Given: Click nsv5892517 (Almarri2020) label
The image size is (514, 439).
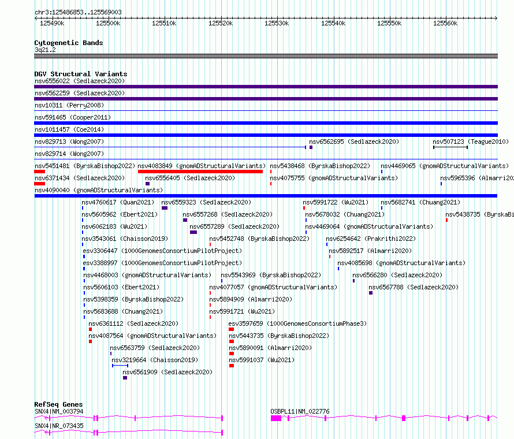Looking at the screenshot, I should (x=370, y=251).
